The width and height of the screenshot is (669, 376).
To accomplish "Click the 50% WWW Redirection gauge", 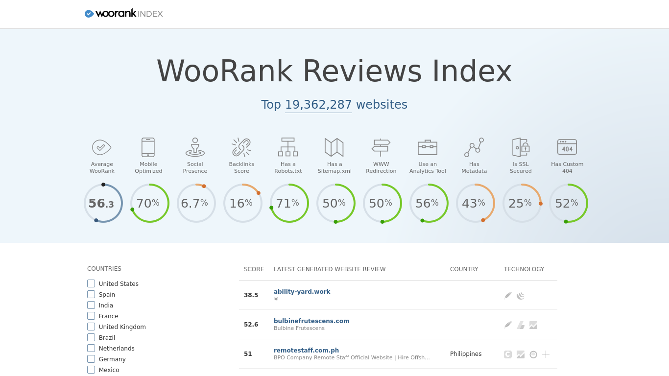I will click(x=382, y=203).
